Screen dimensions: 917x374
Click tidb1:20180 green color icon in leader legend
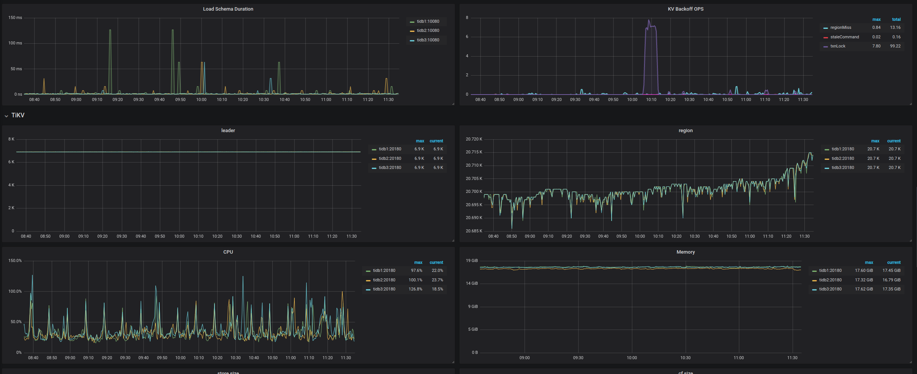[374, 150]
